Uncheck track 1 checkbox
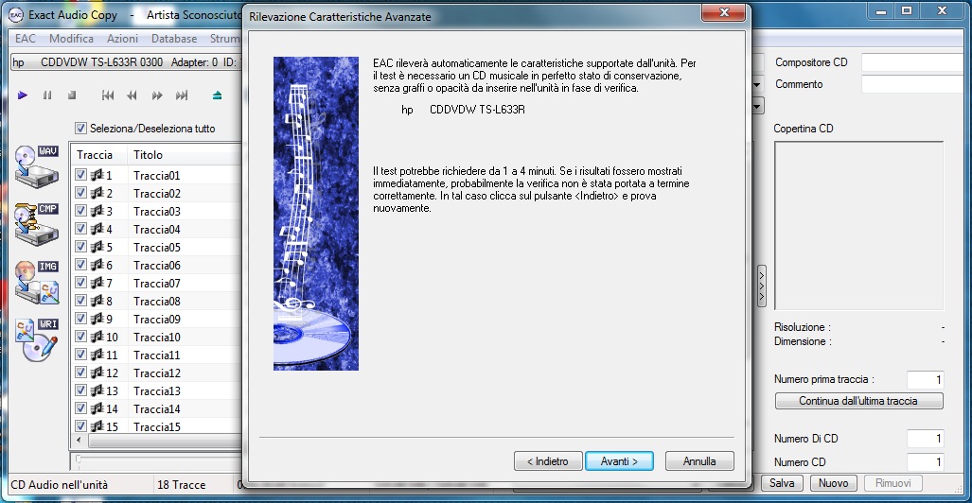972x503 pixels. coord(80,175)
